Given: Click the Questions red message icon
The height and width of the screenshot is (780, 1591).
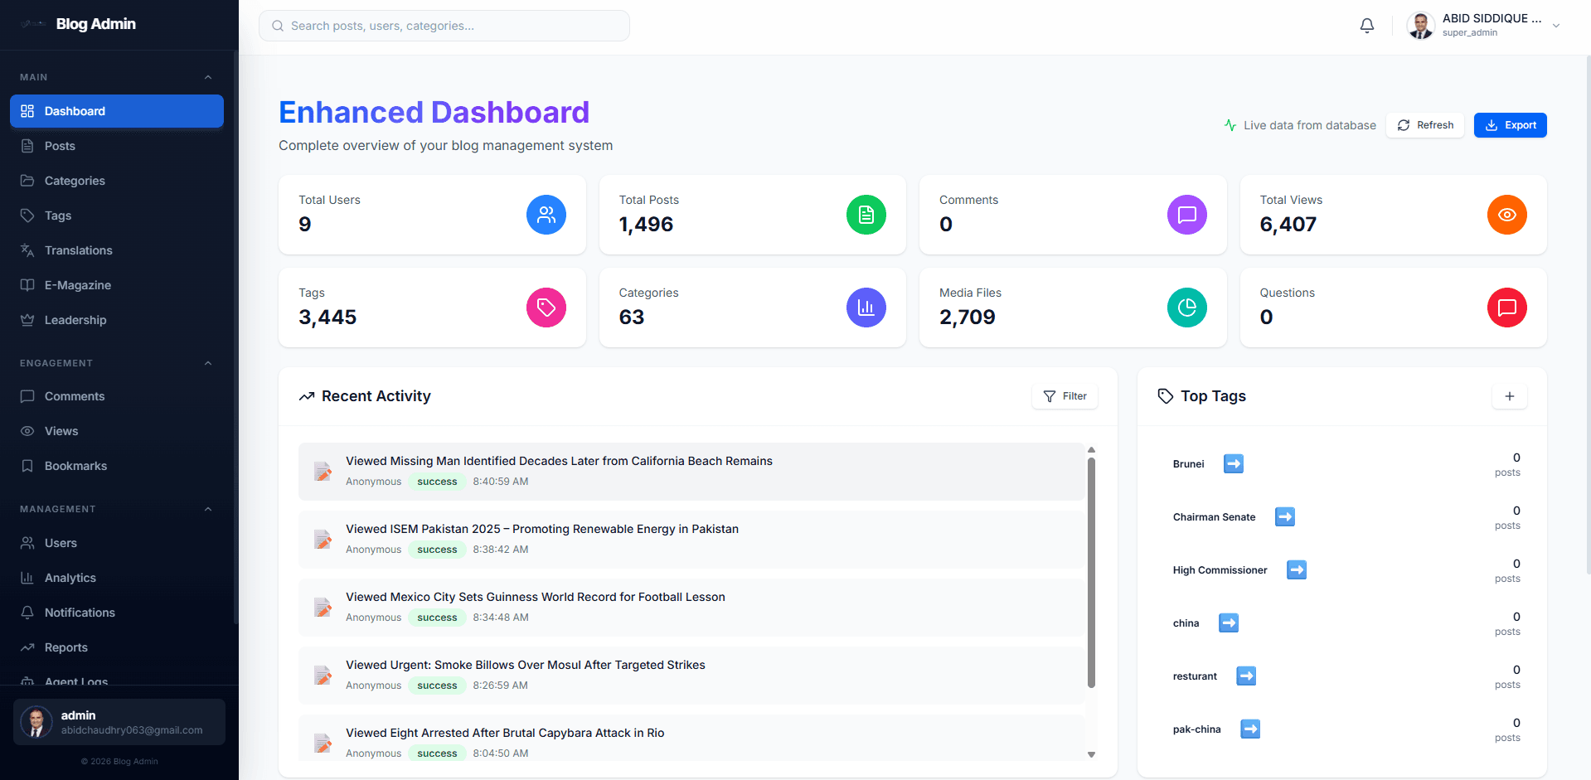Looking at the screenshot, I should click(x=1507, y=308).
